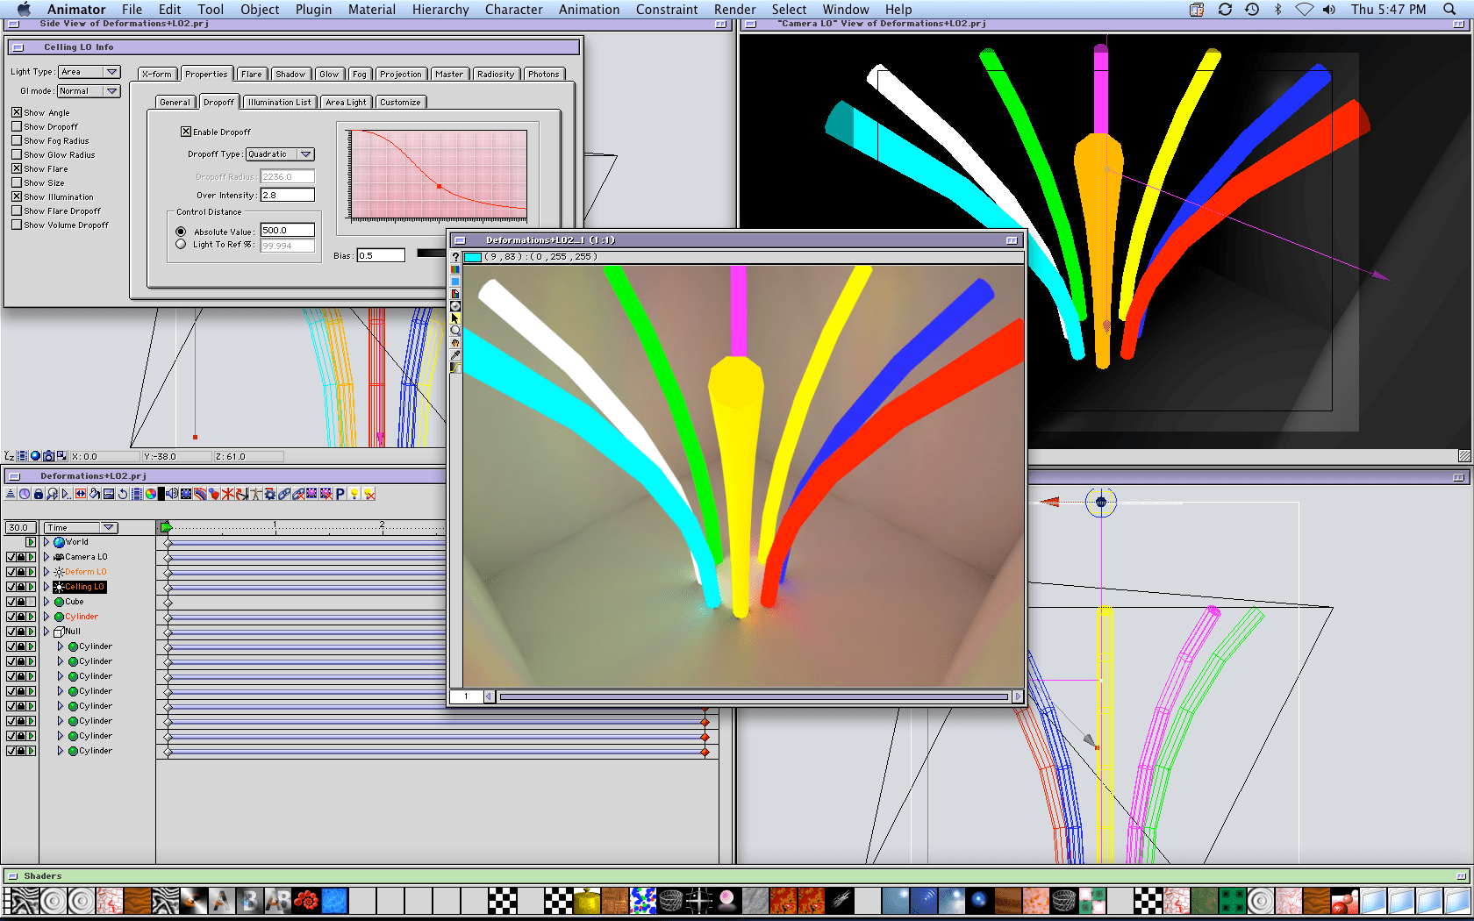
Task: Click the padlock icon in project toolbar
Action: coord(39,494)
